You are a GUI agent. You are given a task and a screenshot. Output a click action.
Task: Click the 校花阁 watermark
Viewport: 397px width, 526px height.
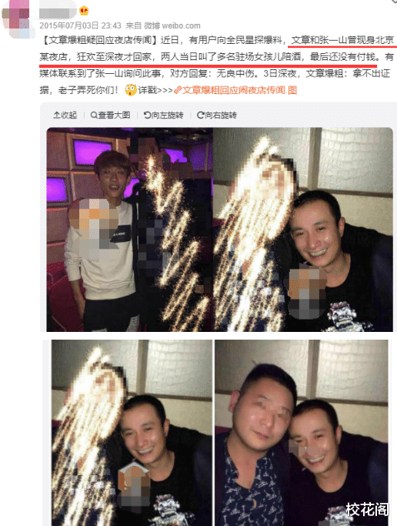[x=367, y=509]
